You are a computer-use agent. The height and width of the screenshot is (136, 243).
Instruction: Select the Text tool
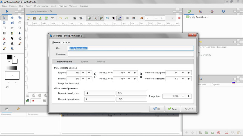[12, 44]
